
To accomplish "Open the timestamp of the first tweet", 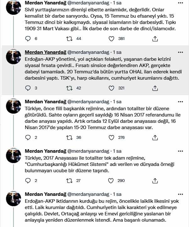I will pos(118,3).
